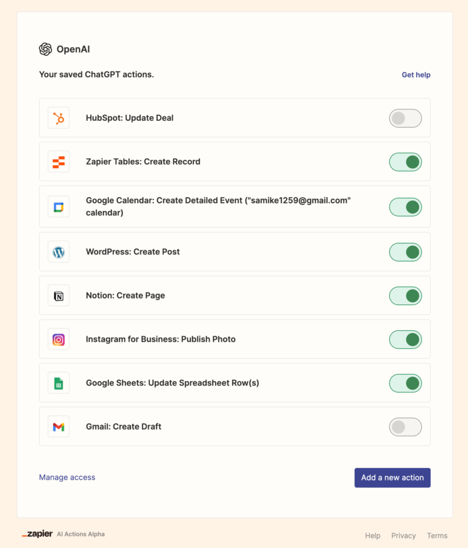The height and width of the screenshot is (548, 468).
Task: Disable Google Sheets Update Spreadsheet Row toggle
Action: [405, 383]
